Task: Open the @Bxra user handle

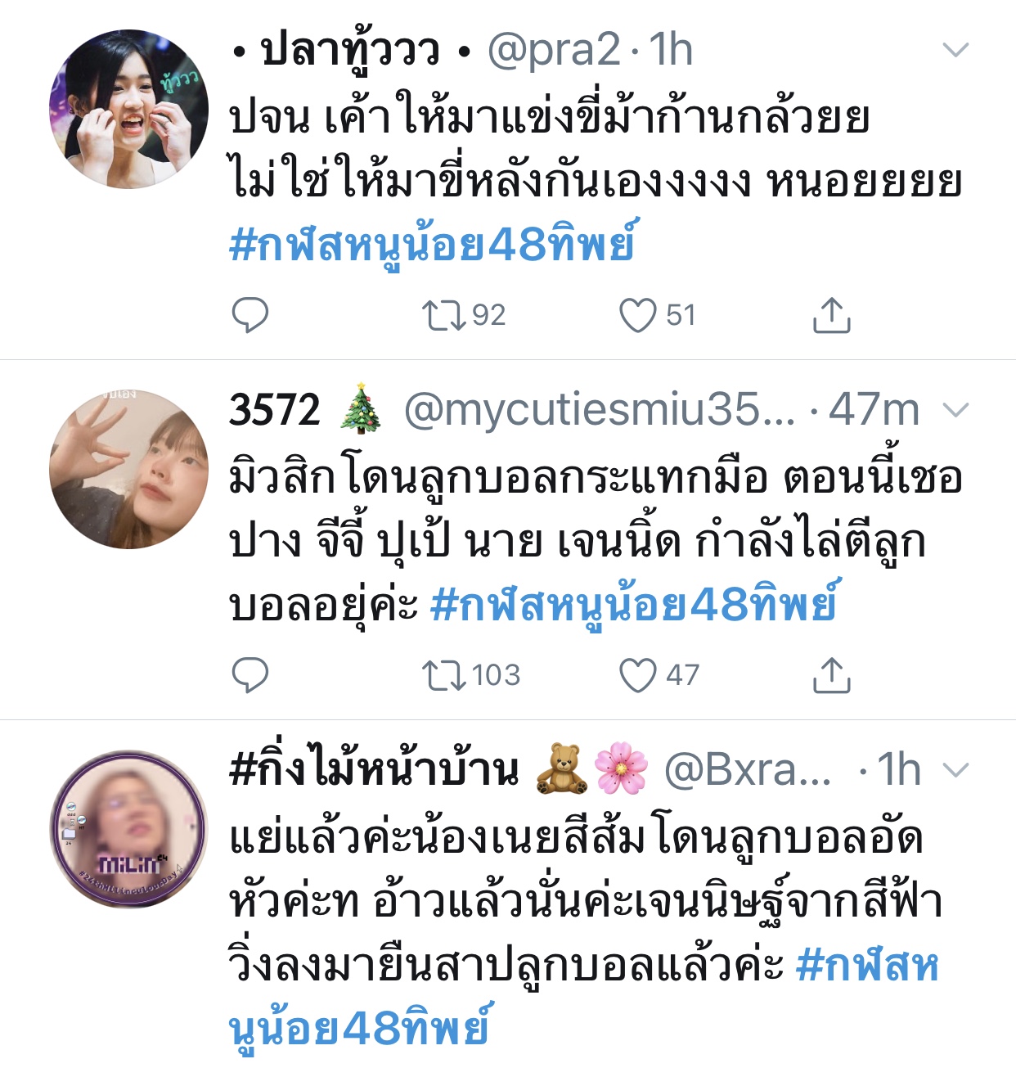Action: click(748, 770)
